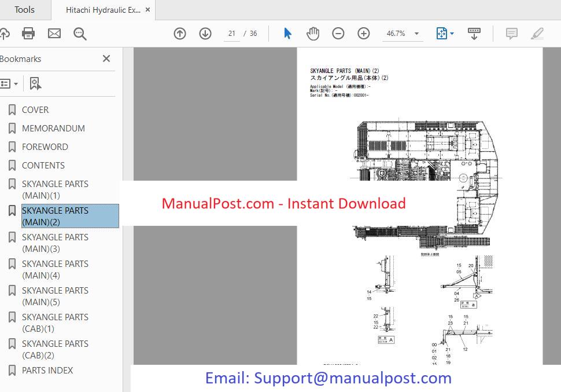Activate the Selection arrow tool
This screenshot has height=392, width=561.
(287, 34)
